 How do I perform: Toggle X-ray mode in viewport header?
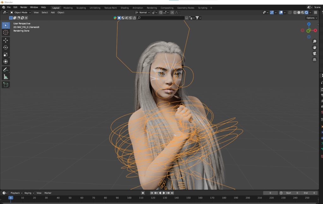[290, 13]
